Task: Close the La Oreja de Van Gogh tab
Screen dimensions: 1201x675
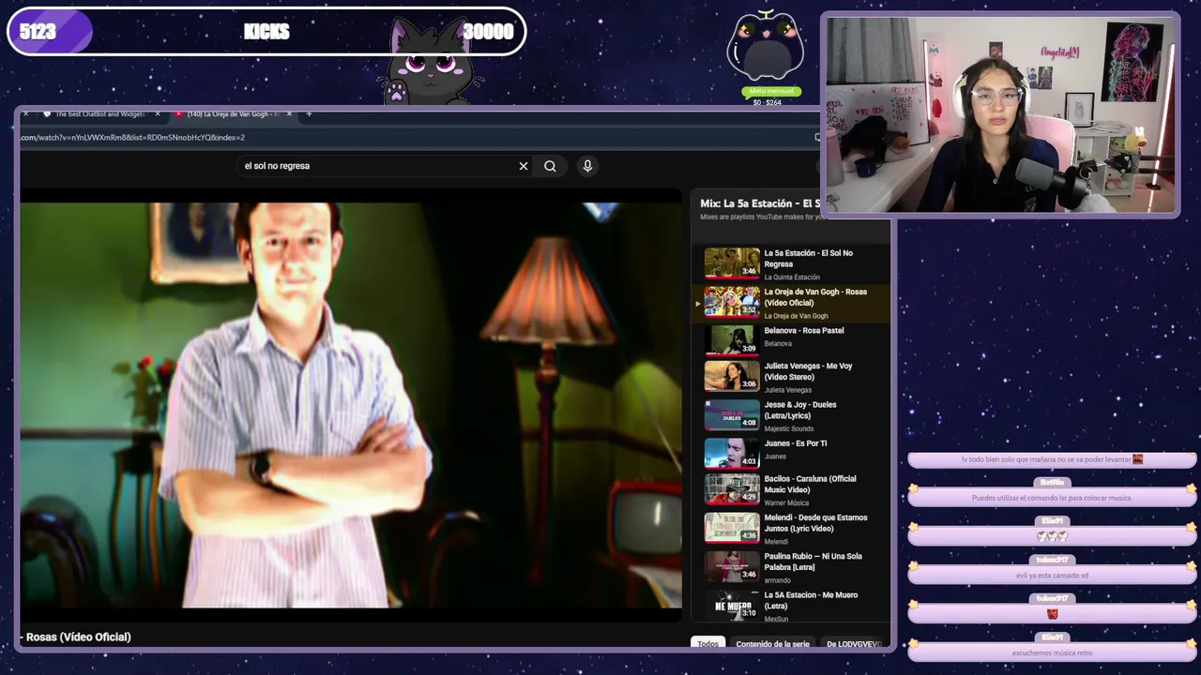Action: [289, 114]
